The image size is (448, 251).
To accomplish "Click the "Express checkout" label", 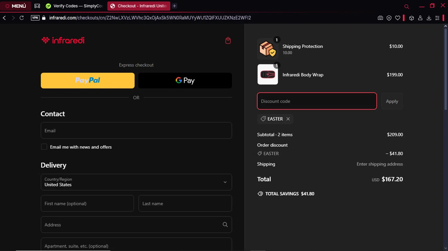I will [136, 65].
